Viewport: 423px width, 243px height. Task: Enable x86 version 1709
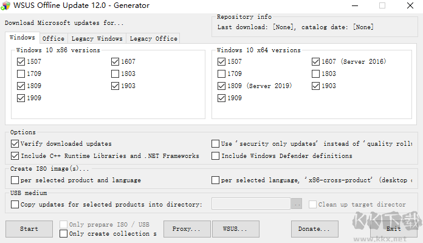point(21,74)
